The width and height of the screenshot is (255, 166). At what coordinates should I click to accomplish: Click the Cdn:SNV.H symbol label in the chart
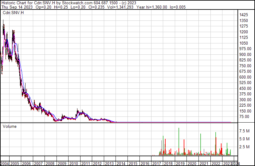13,13
